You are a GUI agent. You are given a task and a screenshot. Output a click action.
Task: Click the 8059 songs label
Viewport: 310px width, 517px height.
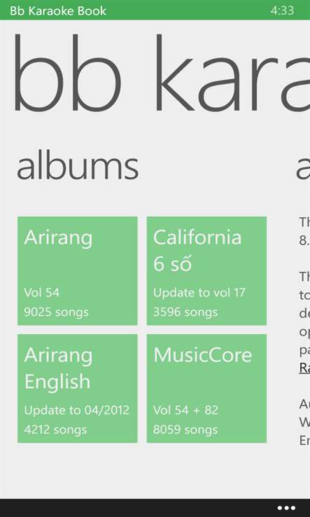(x=185, y=429)
